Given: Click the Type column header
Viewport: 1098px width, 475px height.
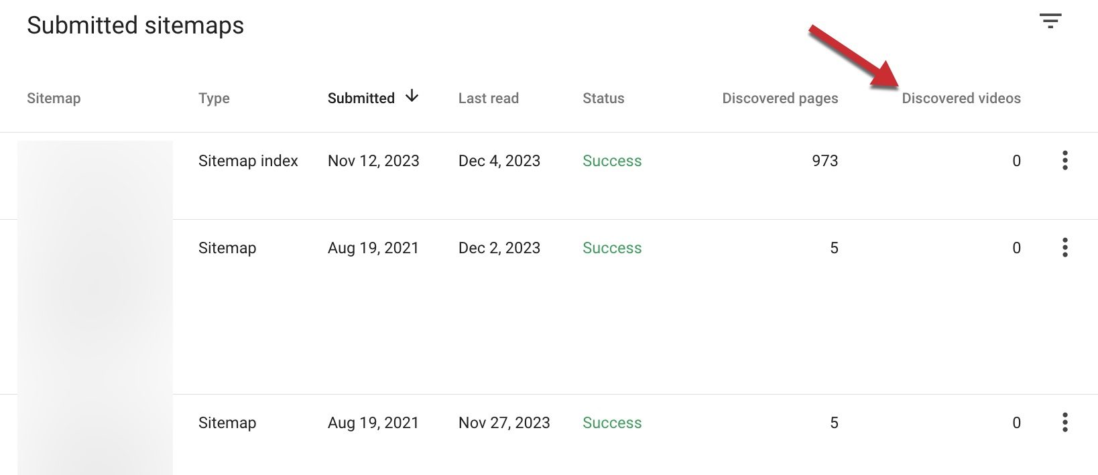Looking at the screenshot, I should click(x=214, y=98).
